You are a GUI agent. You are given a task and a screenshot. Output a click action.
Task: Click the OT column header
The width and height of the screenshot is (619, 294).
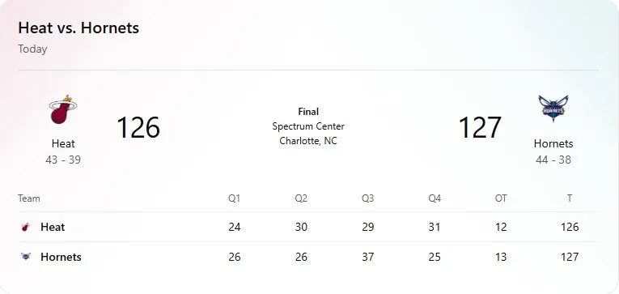tap(501, 198)
